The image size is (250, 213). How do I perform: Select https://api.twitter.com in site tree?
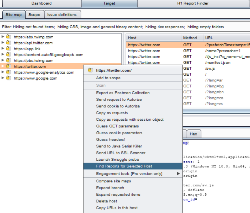[x=33, y=43]
